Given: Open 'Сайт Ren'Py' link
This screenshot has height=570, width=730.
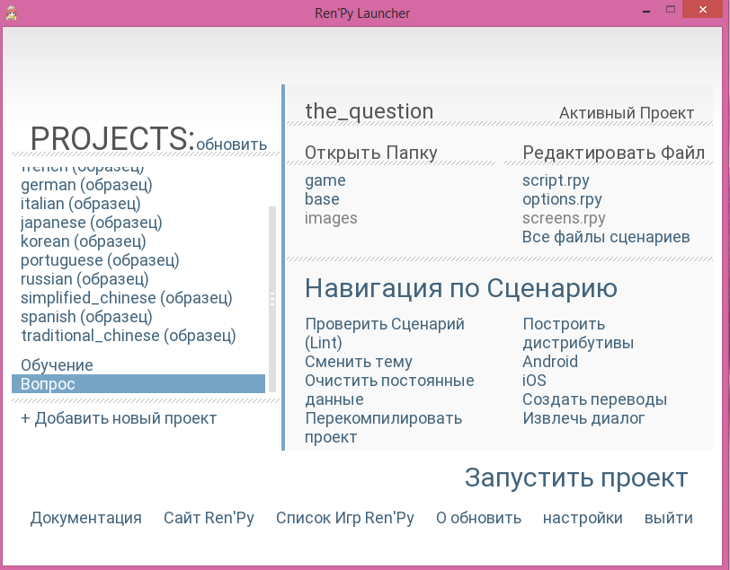Looking at the screenshot, I should click(x=209, y=518).
